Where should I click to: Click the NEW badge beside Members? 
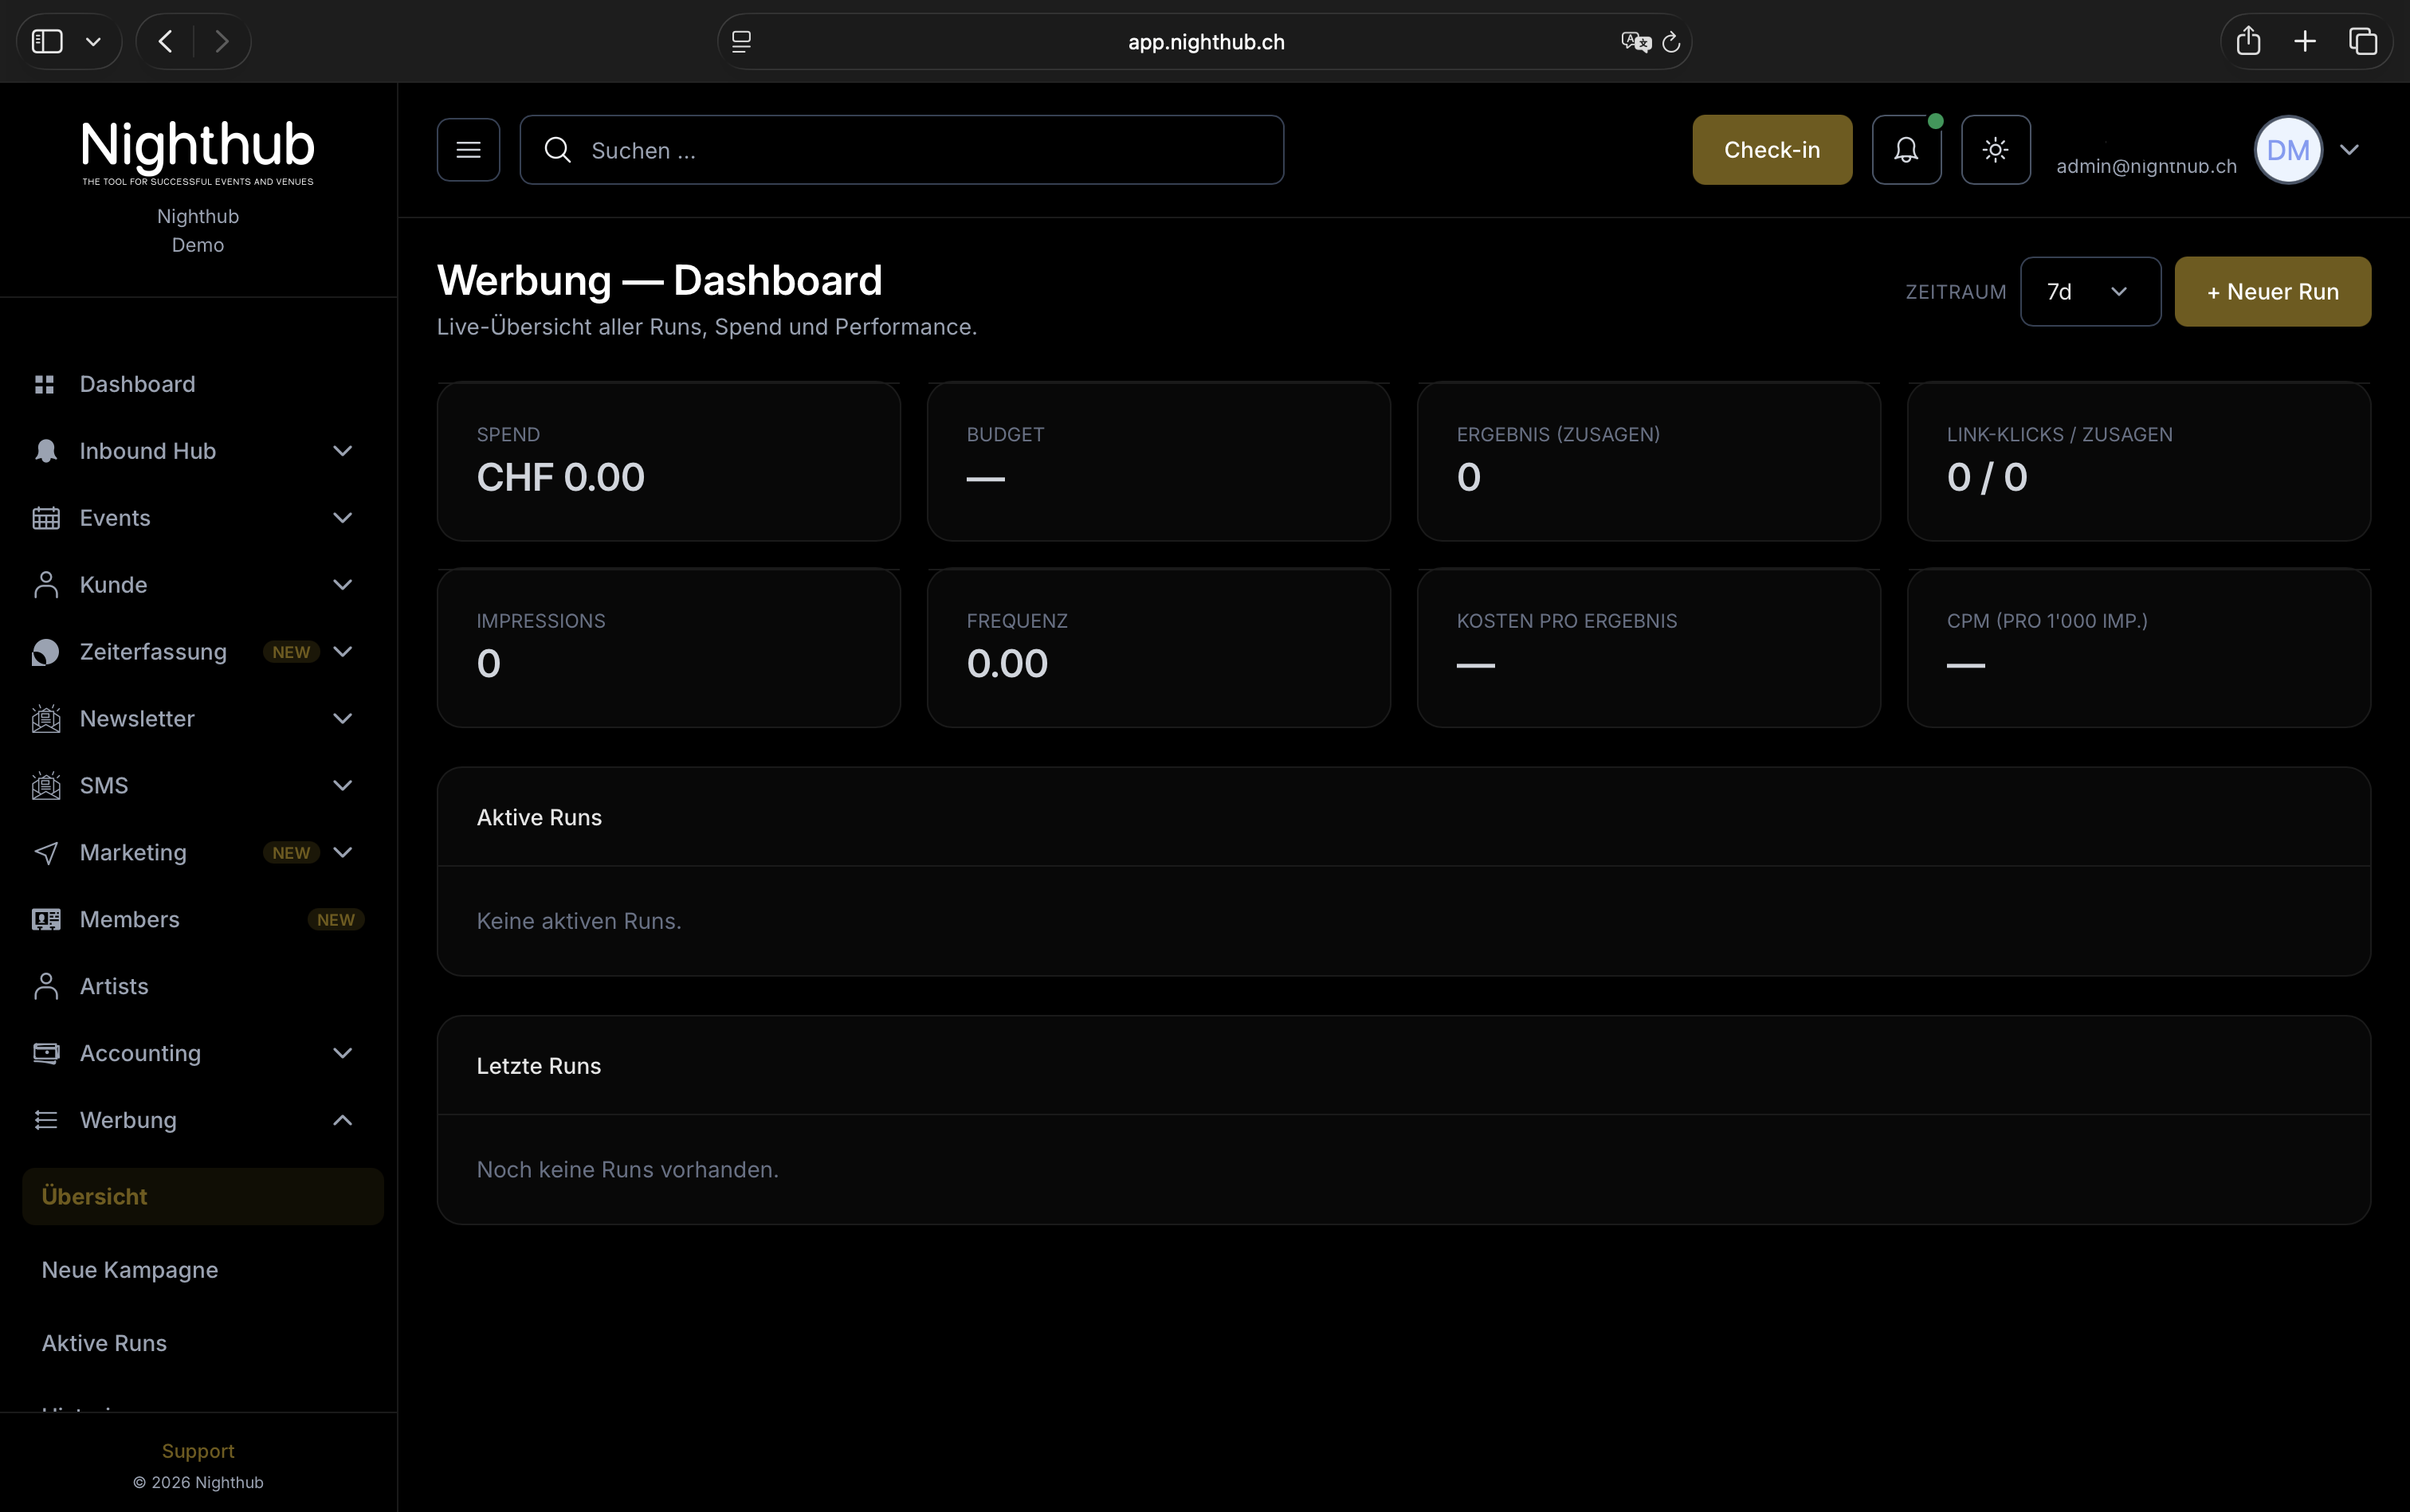click(336, 920)
